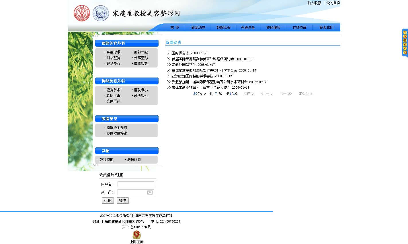The image size is (408, 244).
Task: Select 鼻整形术 in the facial surgery list
Action: point(113,52)
